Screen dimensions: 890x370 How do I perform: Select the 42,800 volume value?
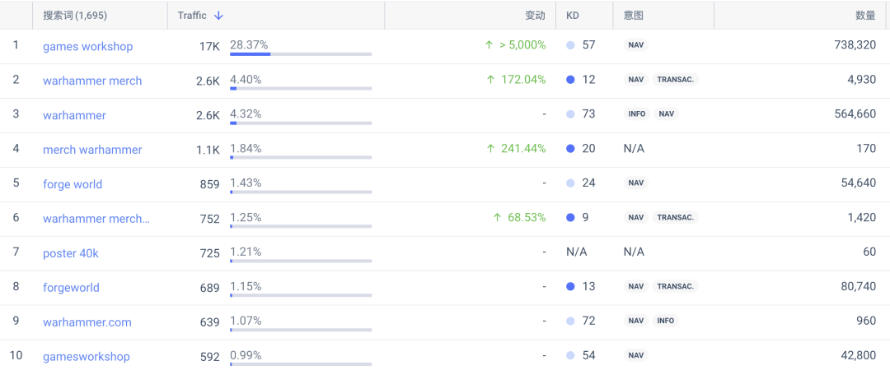pos(858,356)
